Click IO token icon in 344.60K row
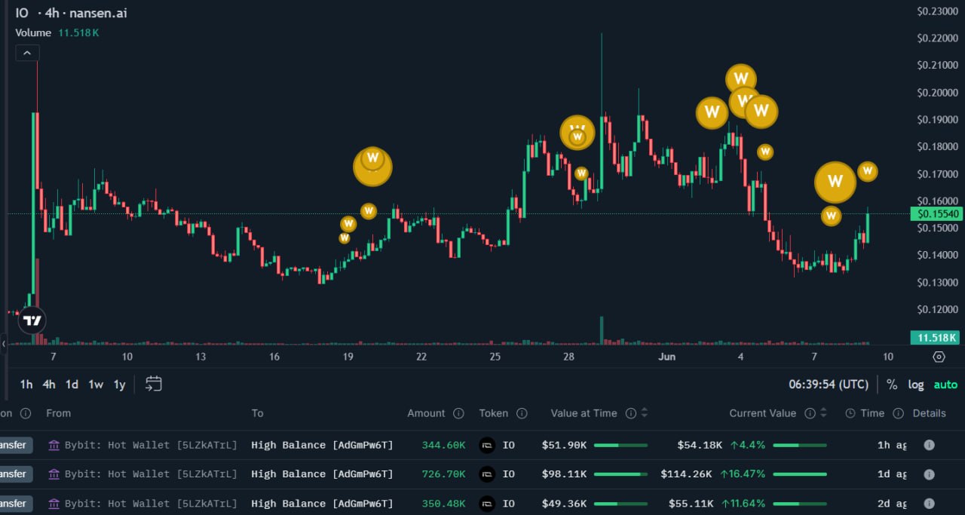Screen dimensions: 965x515 (488, 445)
